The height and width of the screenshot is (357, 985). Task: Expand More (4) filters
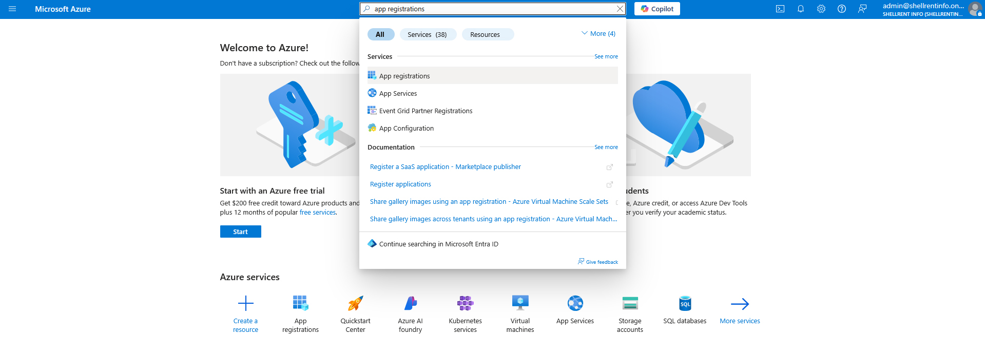598,33
